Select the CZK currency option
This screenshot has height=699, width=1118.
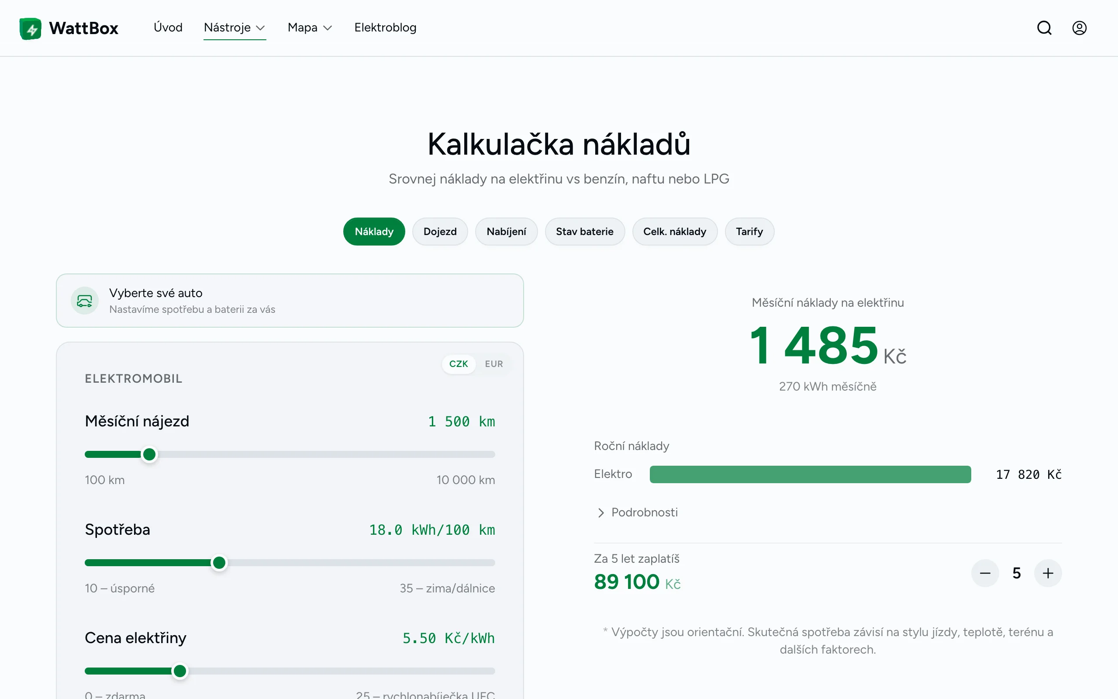(458, 364)
